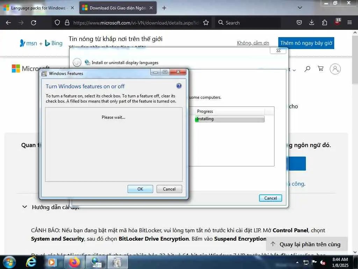Click the Installing progress bar
The image size is (358, 269).
tap(230, 119)
